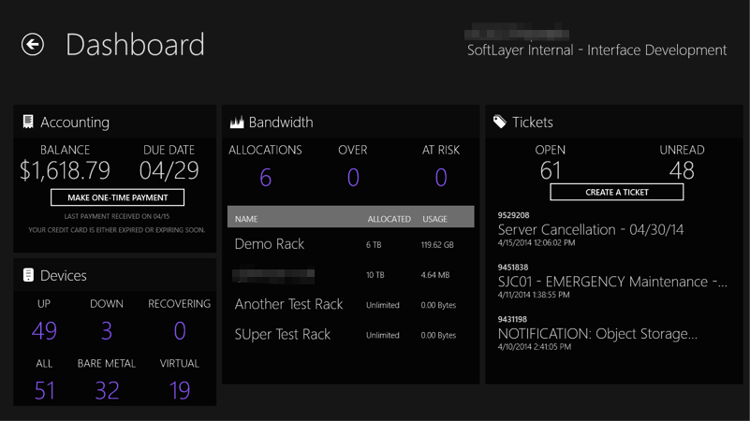Screen dimensions: 750x421
Task: Click ticket number 9451838
Action: pos(513,268)
